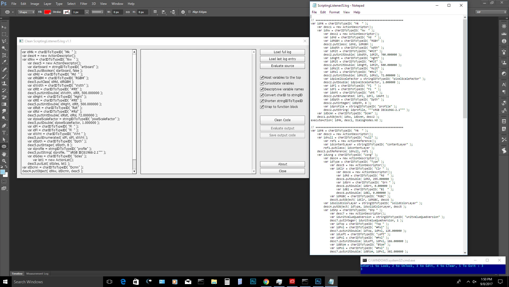Click the Clean Code button
This screenshot has height=287, width=509.
click(282, 120)
